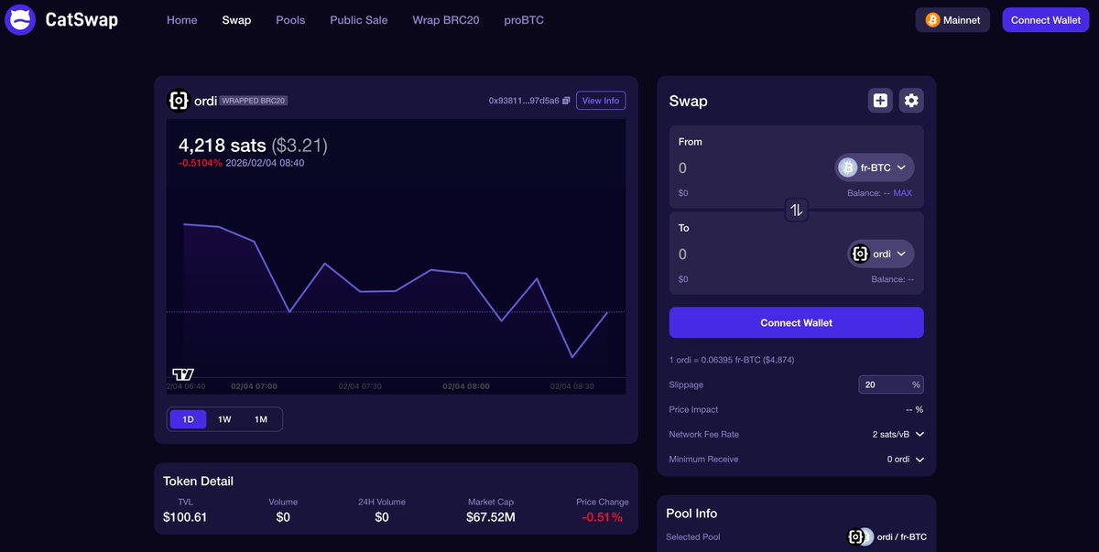Open the Pools nav item

[290, 20]
